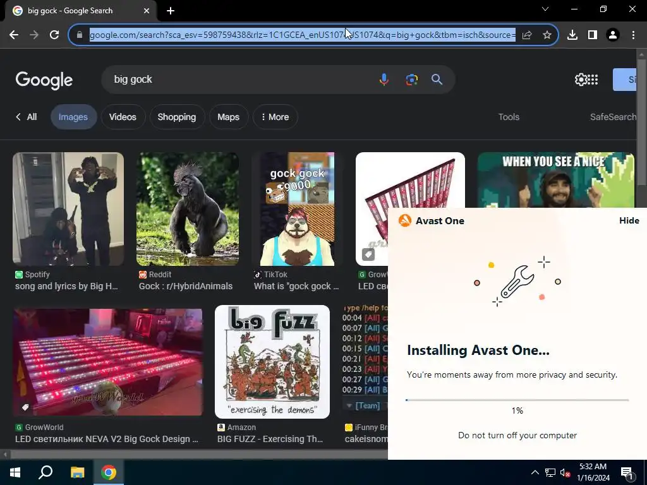Open the GrowWorld LED lamp thumbnail

[107, 362]
